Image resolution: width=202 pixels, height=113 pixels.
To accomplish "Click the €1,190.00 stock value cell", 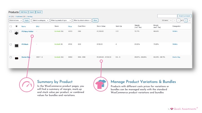I will click(100, 31).
